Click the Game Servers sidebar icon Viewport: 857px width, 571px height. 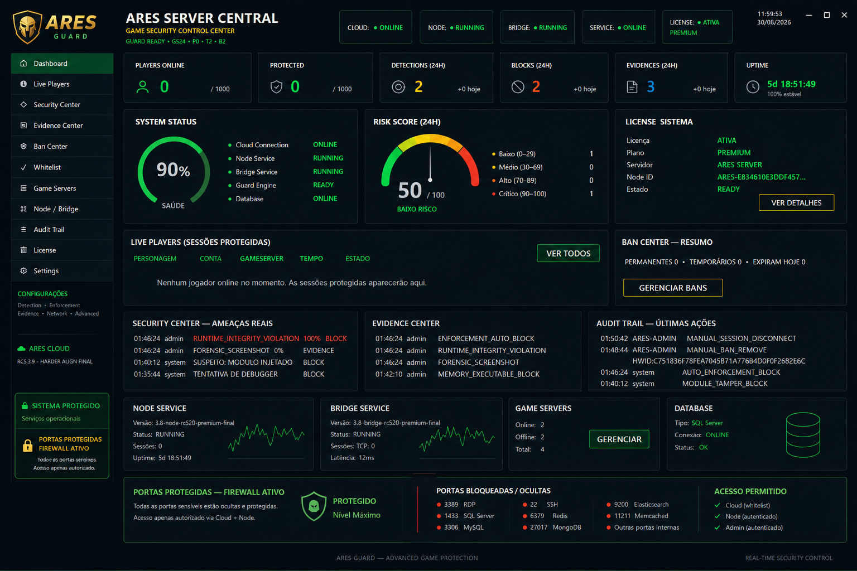pyautogui.click(x=23, y=188)
